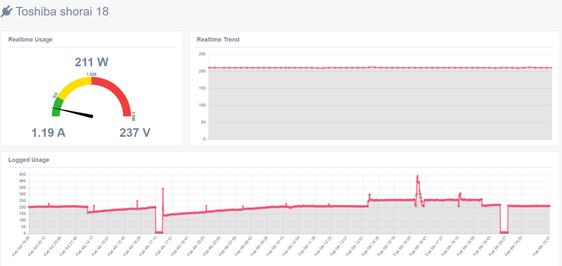
Task: Click the "Feb 3rd 21:40" time axis label
Action: (68, 245)
